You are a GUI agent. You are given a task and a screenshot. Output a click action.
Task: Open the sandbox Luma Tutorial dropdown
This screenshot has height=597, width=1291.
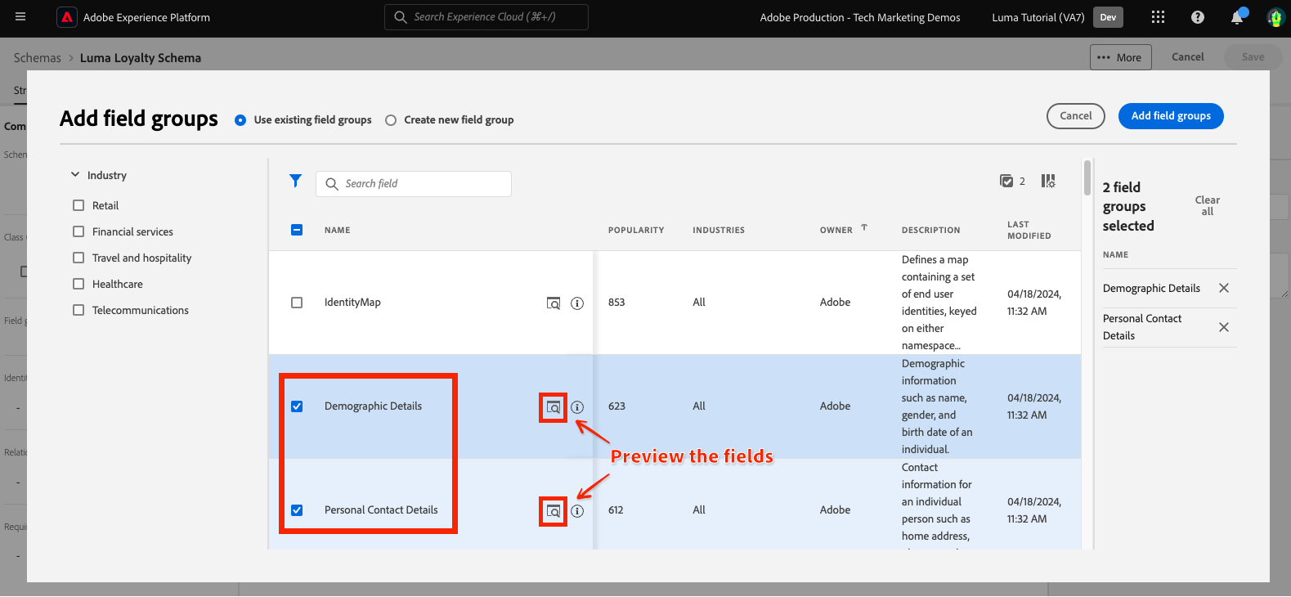1038,17
